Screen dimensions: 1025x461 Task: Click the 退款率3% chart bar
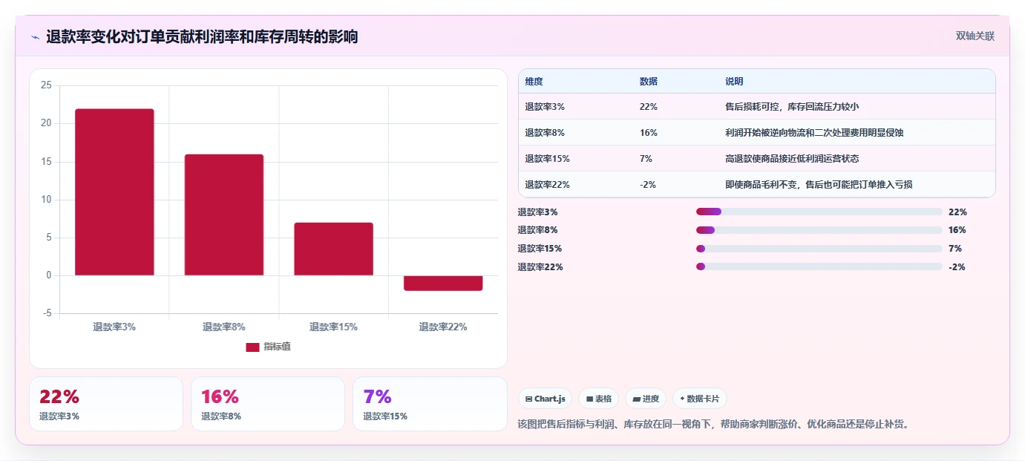114,192
